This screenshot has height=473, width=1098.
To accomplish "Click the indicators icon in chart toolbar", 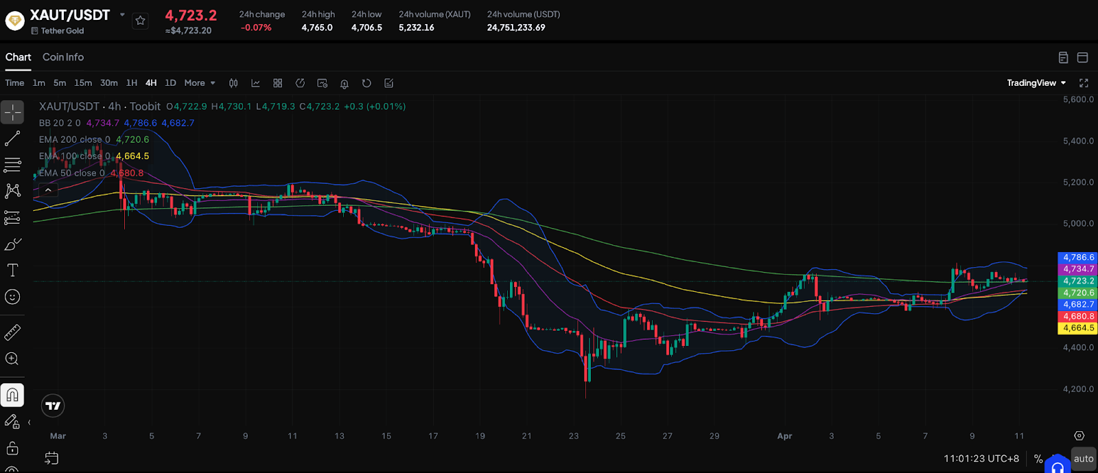I will pyautogui.click(x=255, y=83).
